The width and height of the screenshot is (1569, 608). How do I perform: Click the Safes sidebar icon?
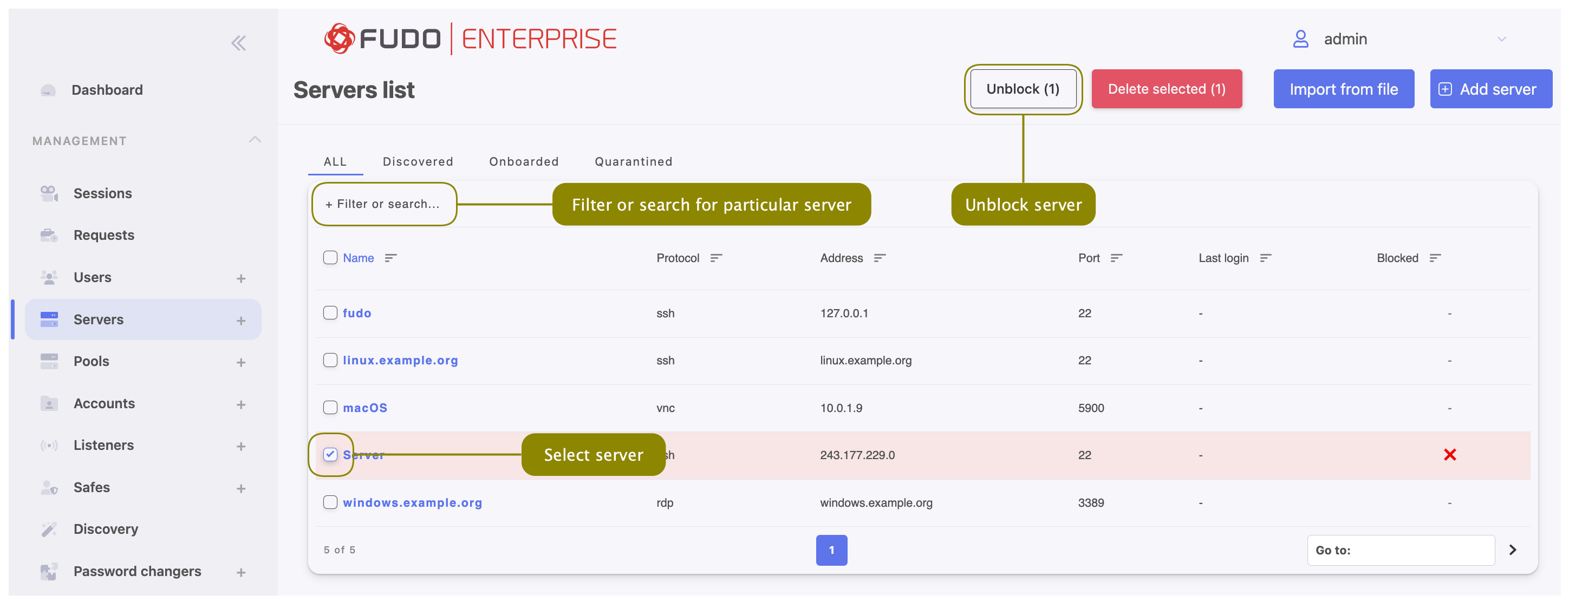click(49, 487)
